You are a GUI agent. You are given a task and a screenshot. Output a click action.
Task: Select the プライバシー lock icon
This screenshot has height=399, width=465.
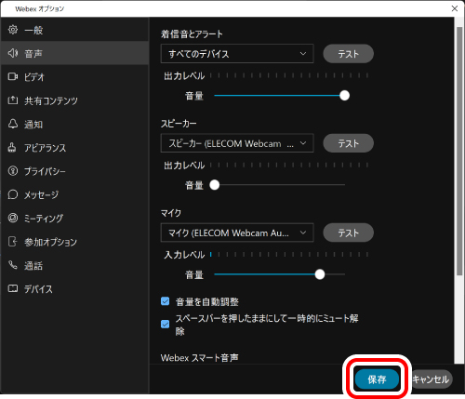point(13,171)
